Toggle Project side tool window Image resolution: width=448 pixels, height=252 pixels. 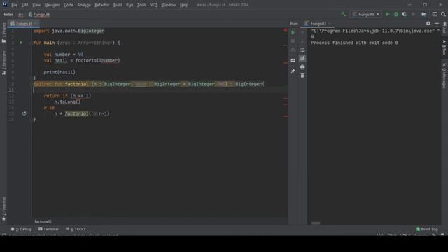click(3, 33)
